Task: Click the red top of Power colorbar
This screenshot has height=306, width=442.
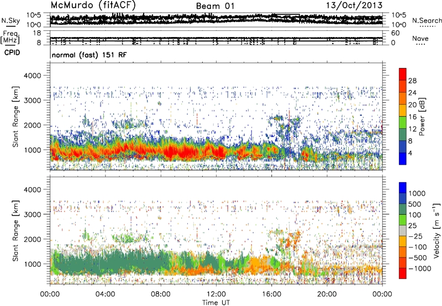Action: tap(403, 74)
